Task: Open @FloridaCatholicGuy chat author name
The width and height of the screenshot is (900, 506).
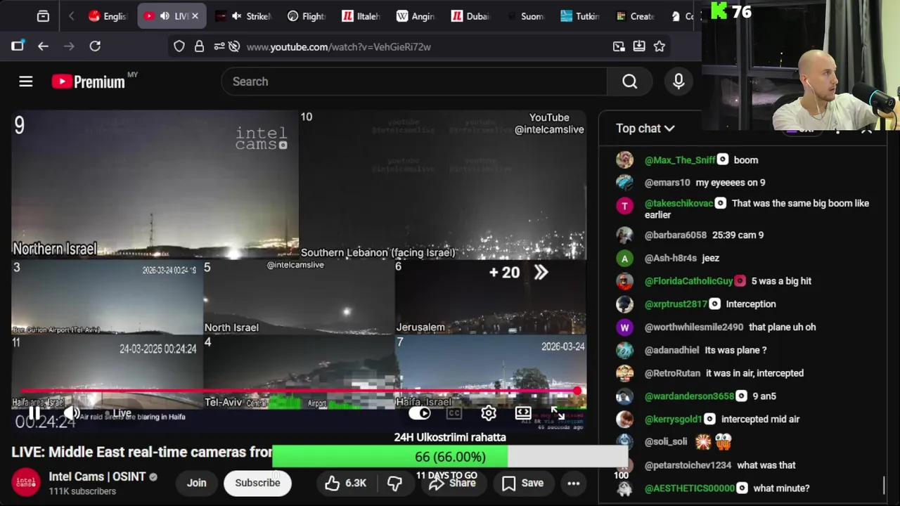Action: point(688,280)
